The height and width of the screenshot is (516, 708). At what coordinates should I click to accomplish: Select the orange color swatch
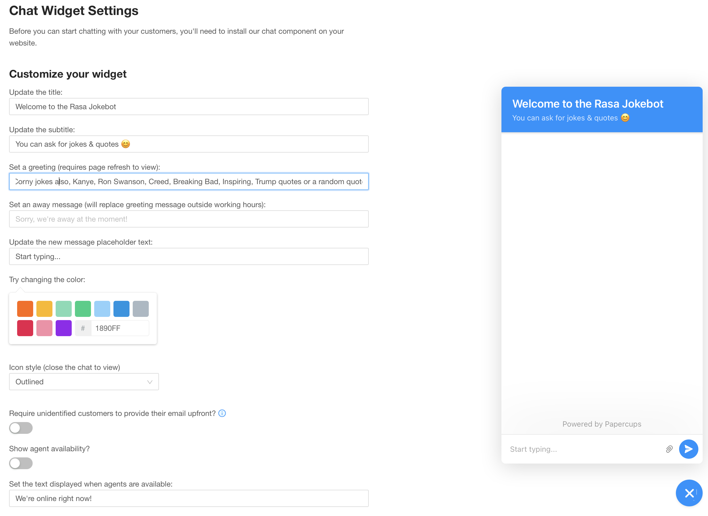click(x=25, y=309)
